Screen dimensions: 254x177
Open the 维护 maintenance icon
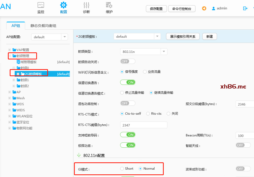pyautogui.click(x=109, y=5)
